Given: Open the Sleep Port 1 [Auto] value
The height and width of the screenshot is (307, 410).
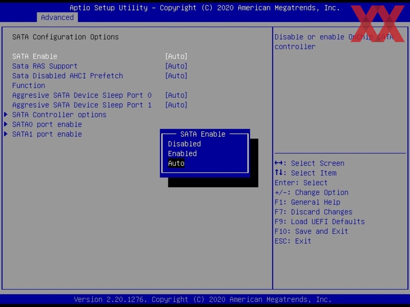Looking at the screenshot, I should click(176, 105).
